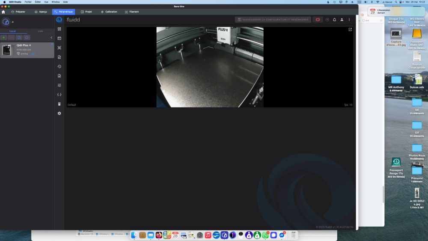Open the Window menu

56,2
